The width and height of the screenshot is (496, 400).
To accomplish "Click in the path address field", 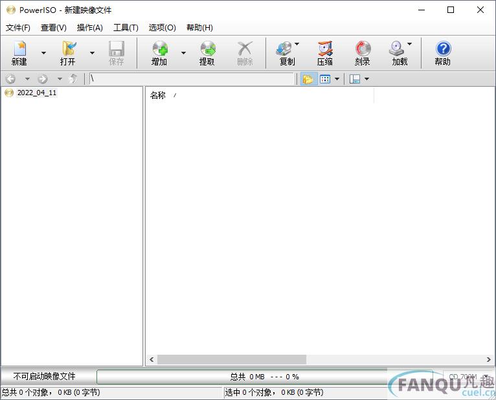I will (192, 78).
